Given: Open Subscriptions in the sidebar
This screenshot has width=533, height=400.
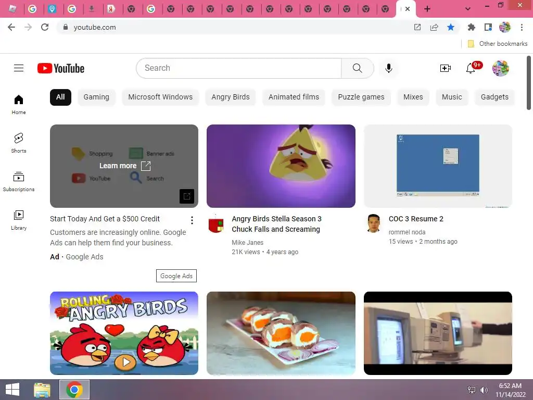Looking at the screenshot, I should click(19, 182).
